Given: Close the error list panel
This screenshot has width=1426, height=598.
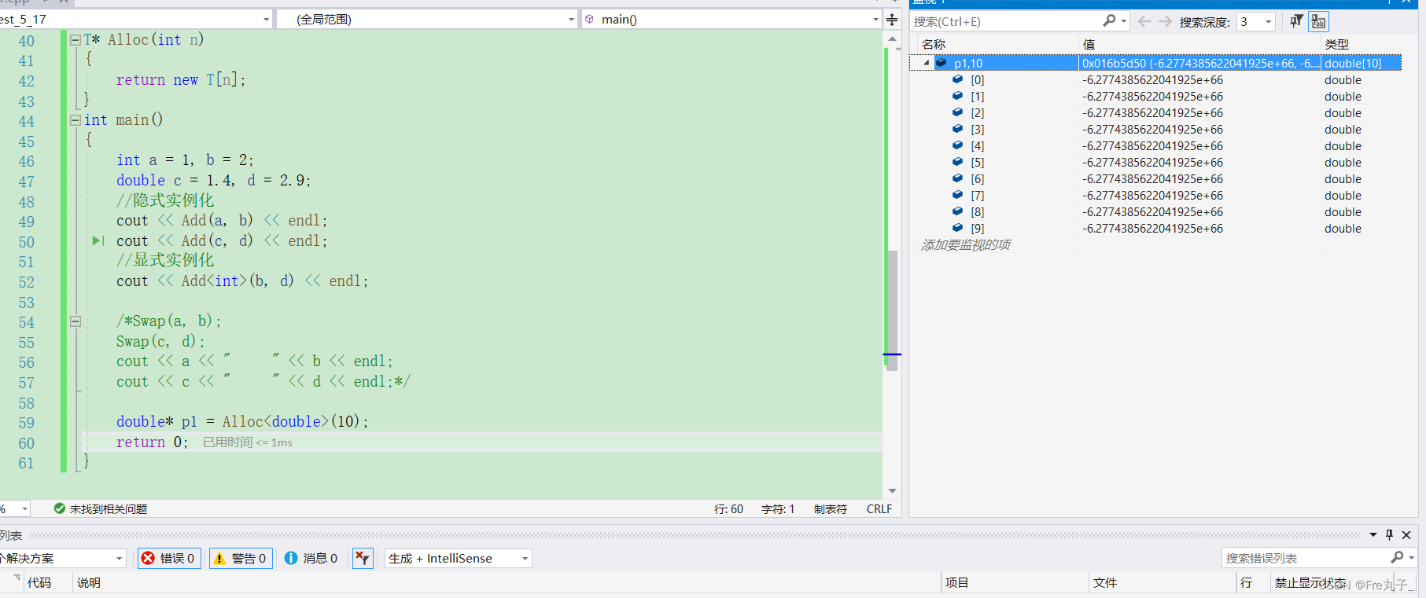Looking at the screenshot, I should pyautogui.click(x=1406, y=534).
